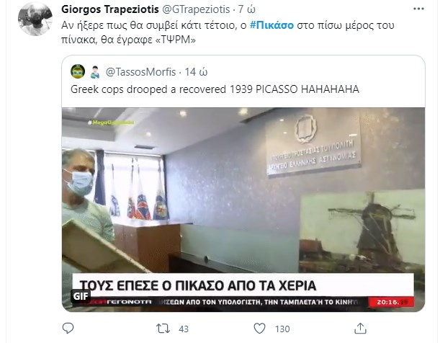Click the reply speech bubble icon
Image resolution: width=440 pixels, height=343 pixels.
(68, 328)
